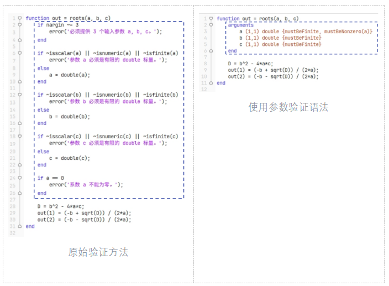This screenshot has width=389, height=286.
Task: Click fold end marker on left line 10
Action: (20, 81)
